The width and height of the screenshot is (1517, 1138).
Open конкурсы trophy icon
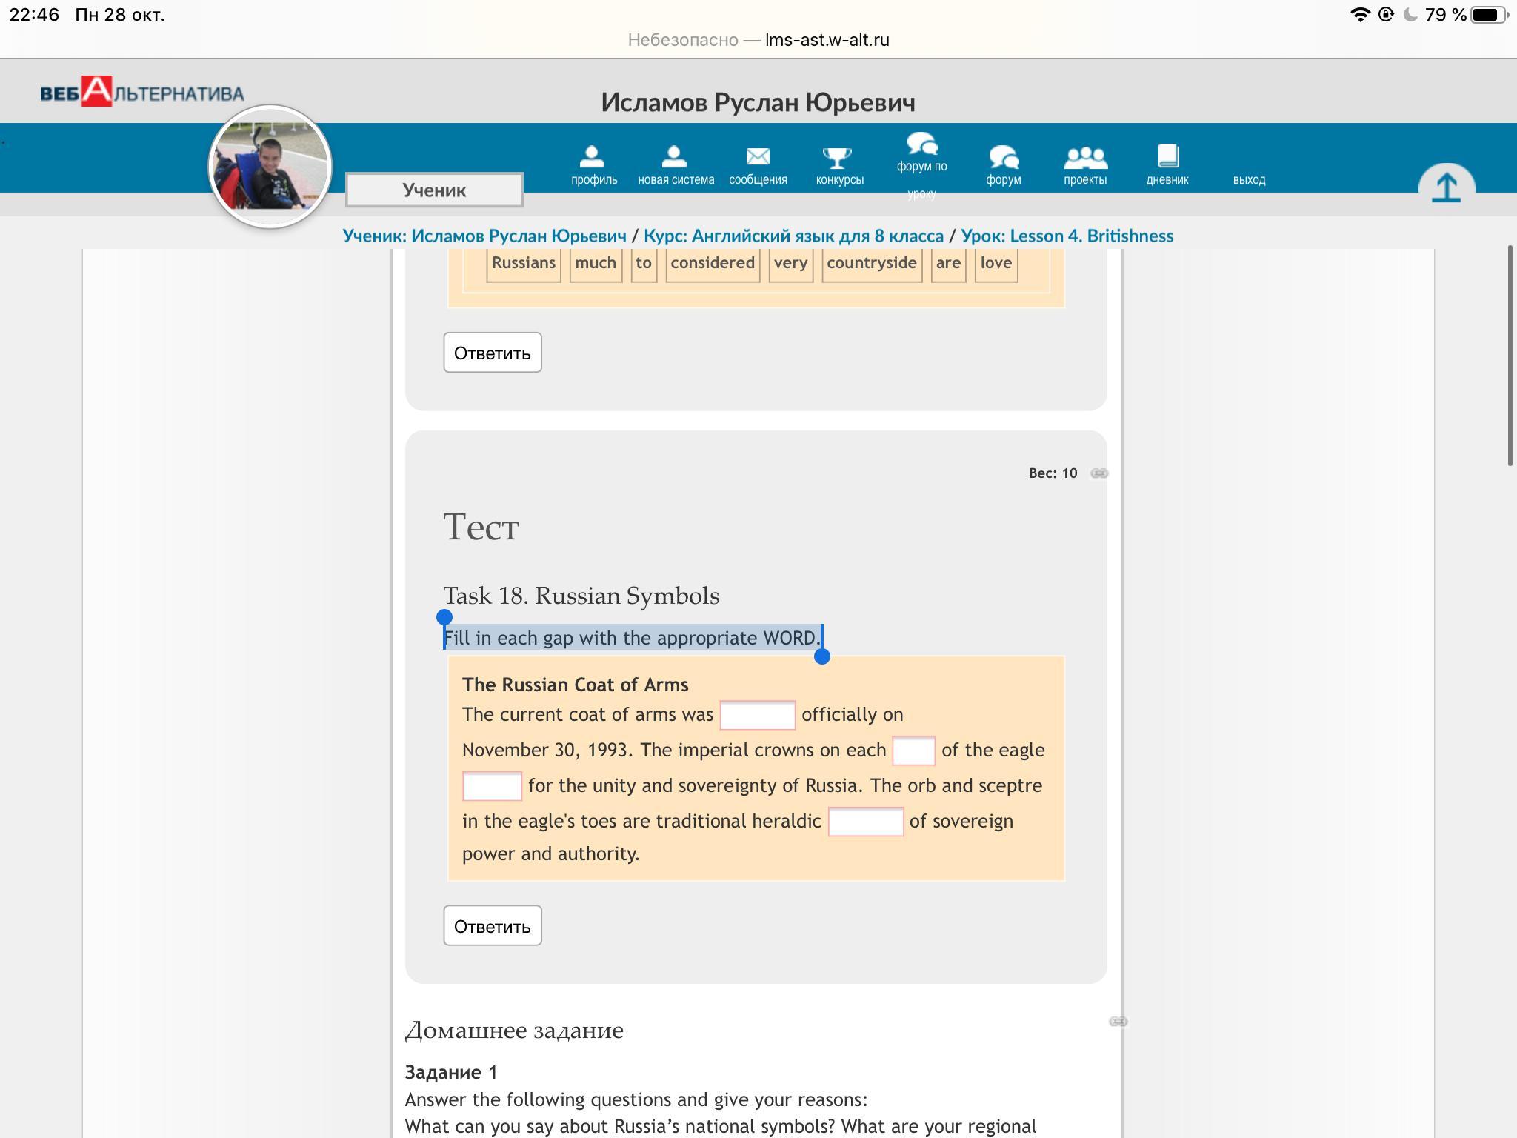839,165
